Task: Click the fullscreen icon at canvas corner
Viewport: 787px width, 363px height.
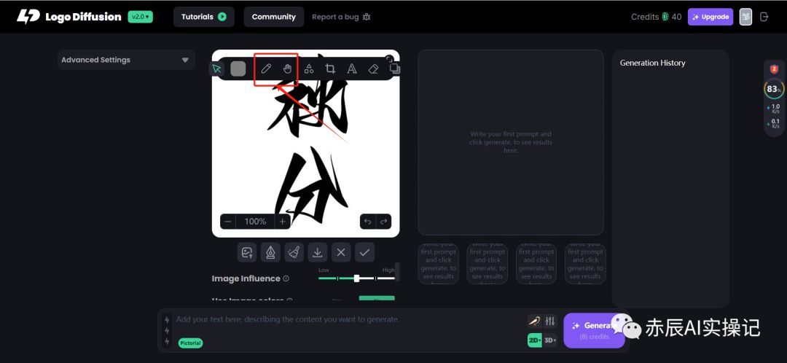Action: coord(389,59)
